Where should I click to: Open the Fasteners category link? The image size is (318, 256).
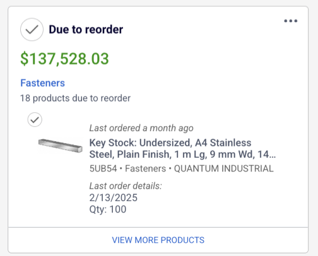click(x=42, y=83)
